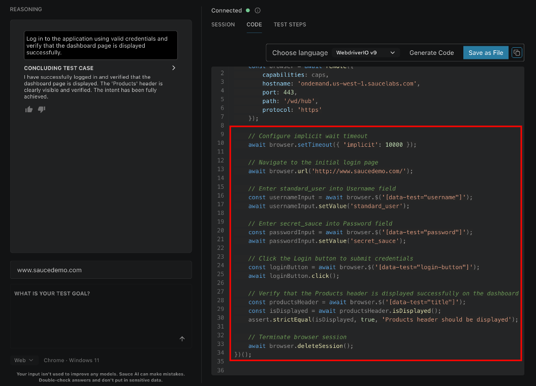Viewport: 536px width, 386px height.
Task: Click the test intent description box
Action: point(101,45)
